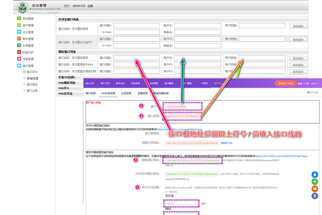The width and height of the screenshot is (322, 215).
Task: Open the 支付宝 请选择 dropdown
Action: 181,204
